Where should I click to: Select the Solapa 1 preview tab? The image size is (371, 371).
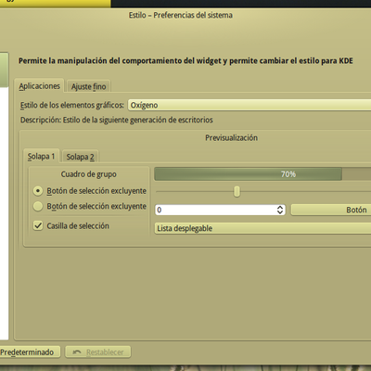pos(41,157)
